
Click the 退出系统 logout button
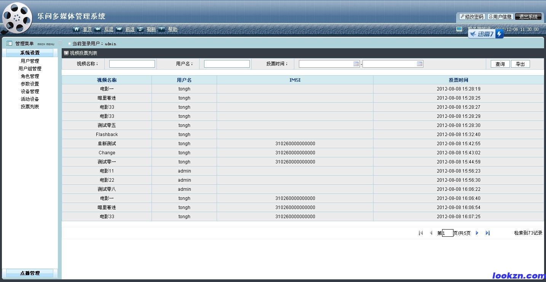528,17
